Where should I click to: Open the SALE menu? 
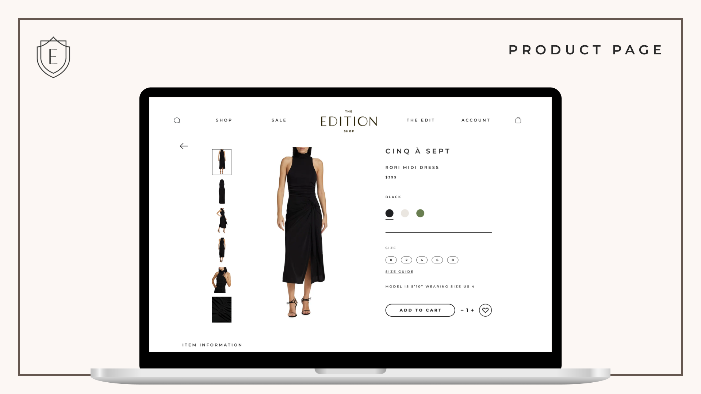point(279,120)
